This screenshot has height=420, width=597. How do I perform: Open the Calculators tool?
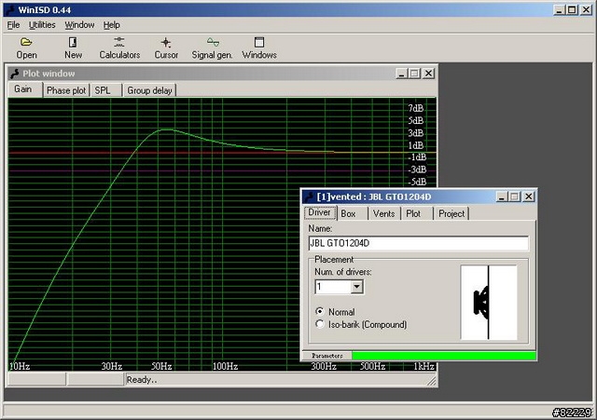[x=119, y=48]
